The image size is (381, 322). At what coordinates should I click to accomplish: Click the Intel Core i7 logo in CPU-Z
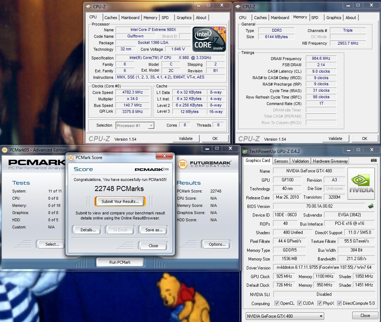pos(209,39)
